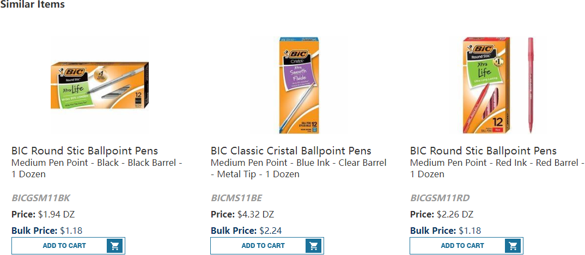Click the Similar Items heading

click(32, 5)
